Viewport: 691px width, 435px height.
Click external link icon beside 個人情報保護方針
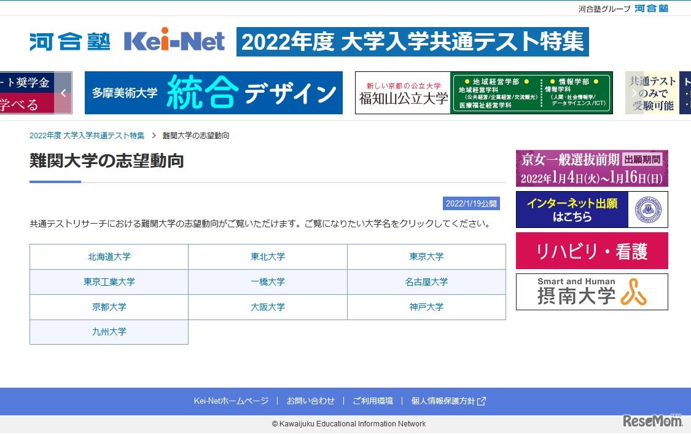[482, 401]
